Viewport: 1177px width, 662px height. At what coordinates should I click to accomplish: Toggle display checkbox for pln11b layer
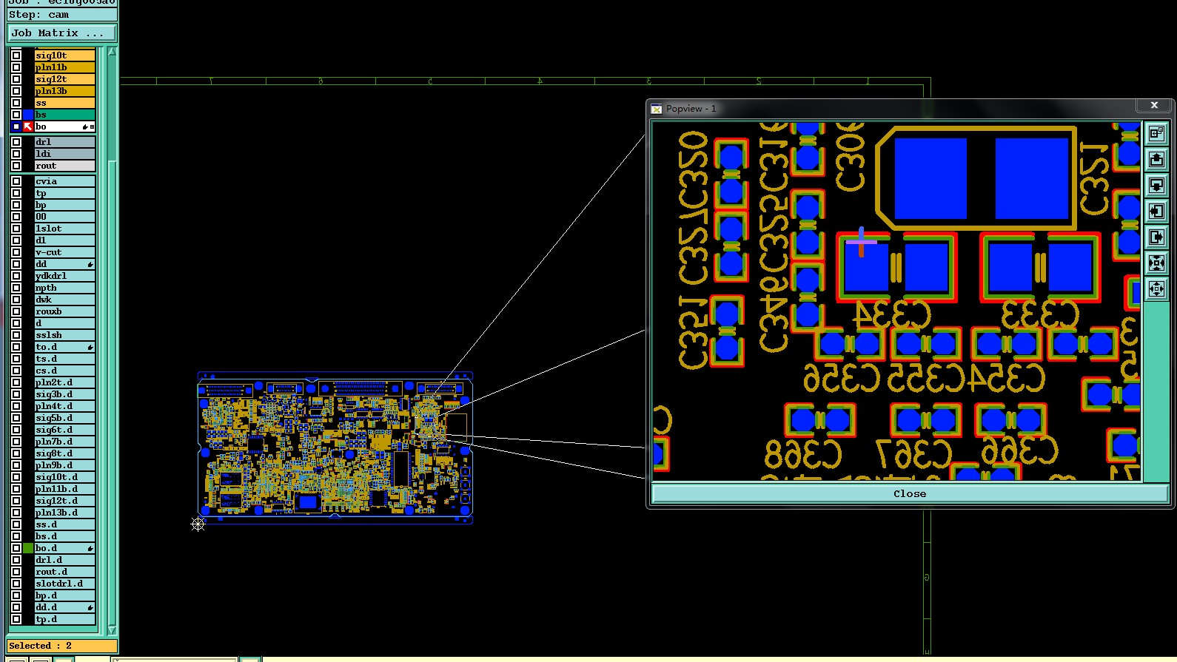pyautogui.click(x=16, y=67)
